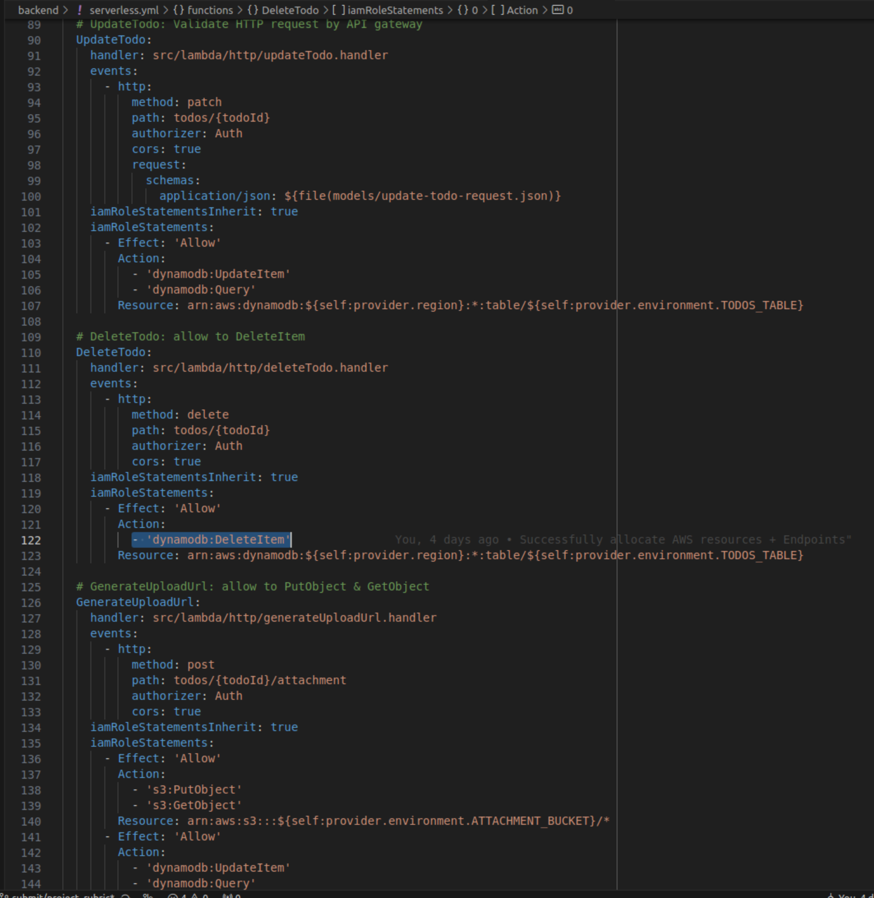Click the YAML file icon of serverless.yml breadcrumb
Viewport: 874px width, 898px height.
[x=80, y=10]
